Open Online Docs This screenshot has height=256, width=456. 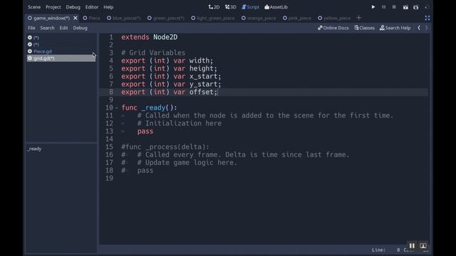[333, 28]
